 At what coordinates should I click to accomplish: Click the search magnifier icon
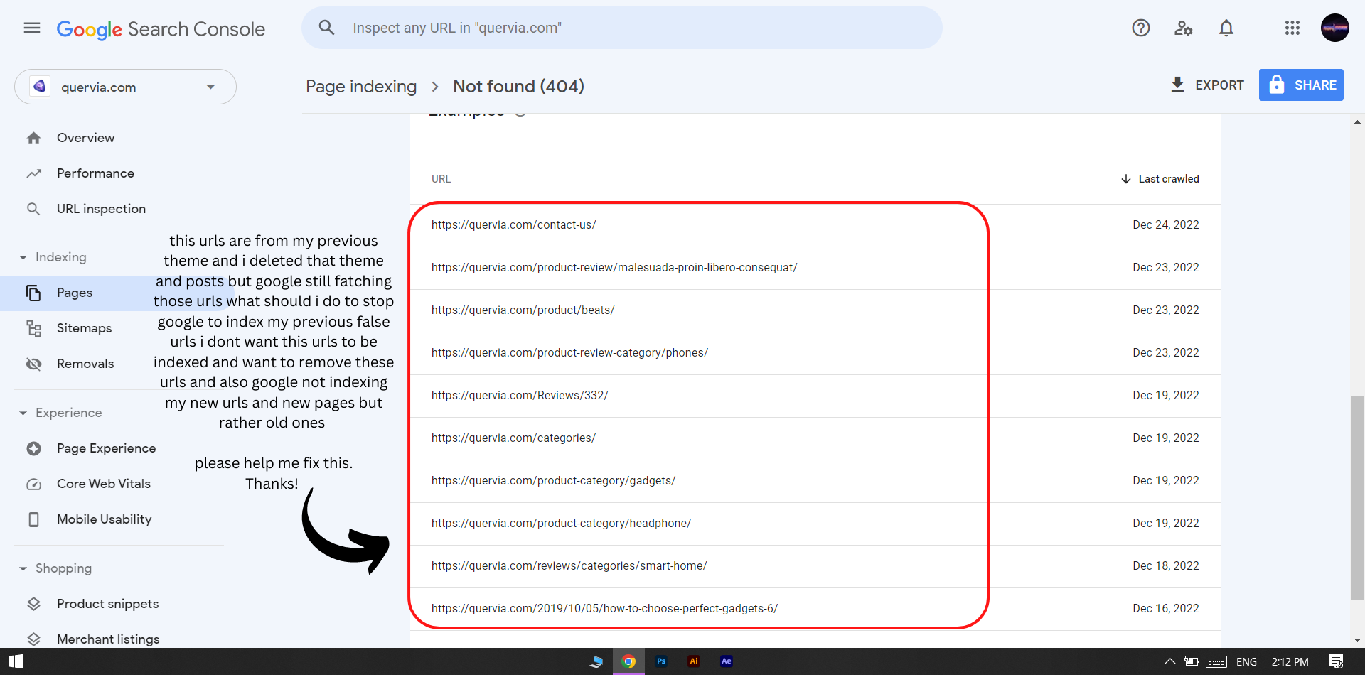[x=326, y=28]
